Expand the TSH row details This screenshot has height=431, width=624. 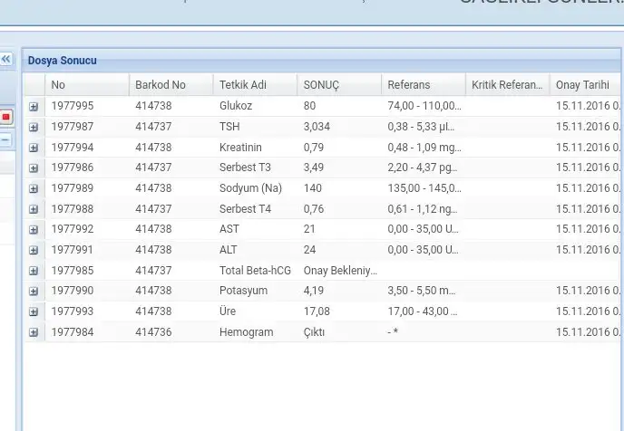point(34,127)
